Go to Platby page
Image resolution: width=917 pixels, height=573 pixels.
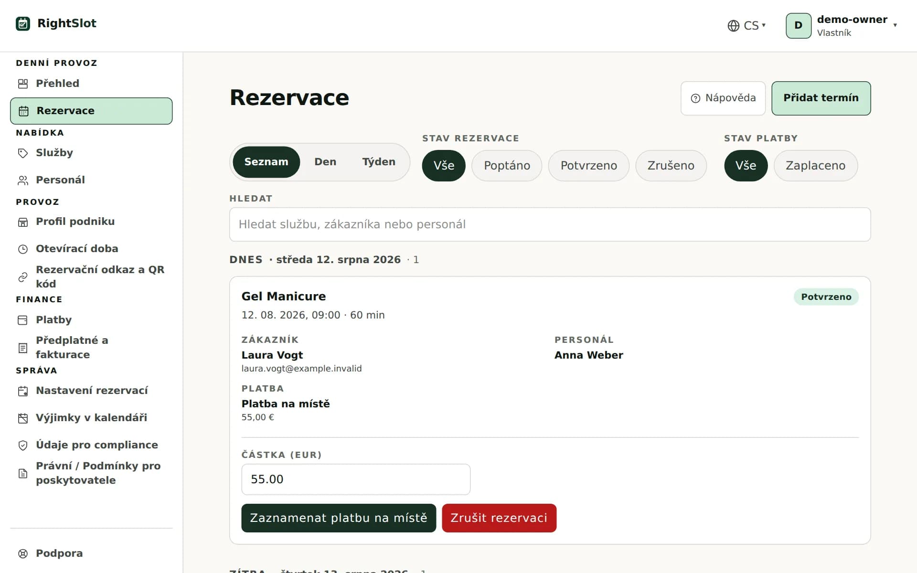click(x=91, y=320)
